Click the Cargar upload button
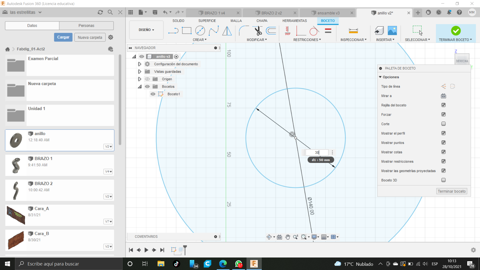 (x=63, y=37)
